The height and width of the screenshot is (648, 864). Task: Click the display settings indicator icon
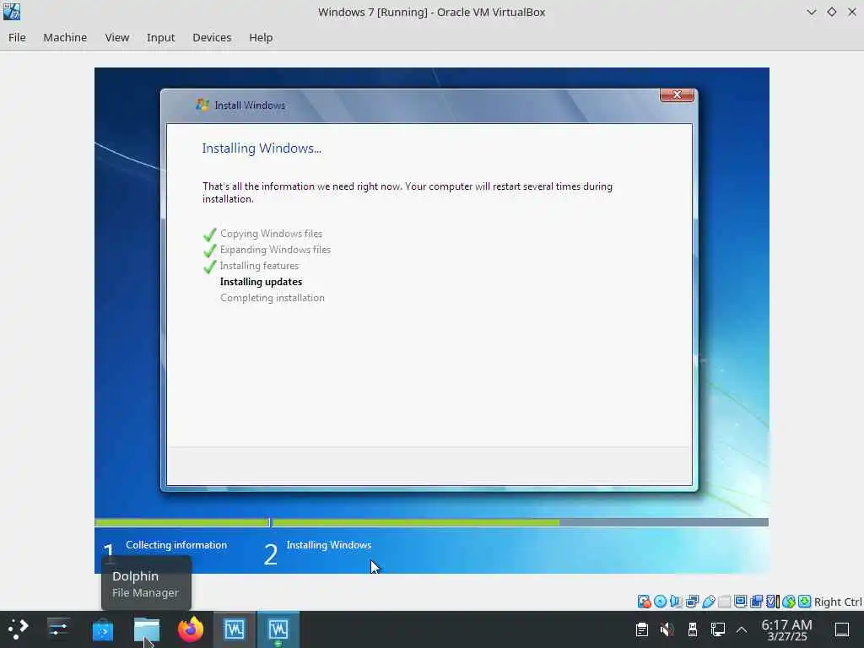coord(741,601)
